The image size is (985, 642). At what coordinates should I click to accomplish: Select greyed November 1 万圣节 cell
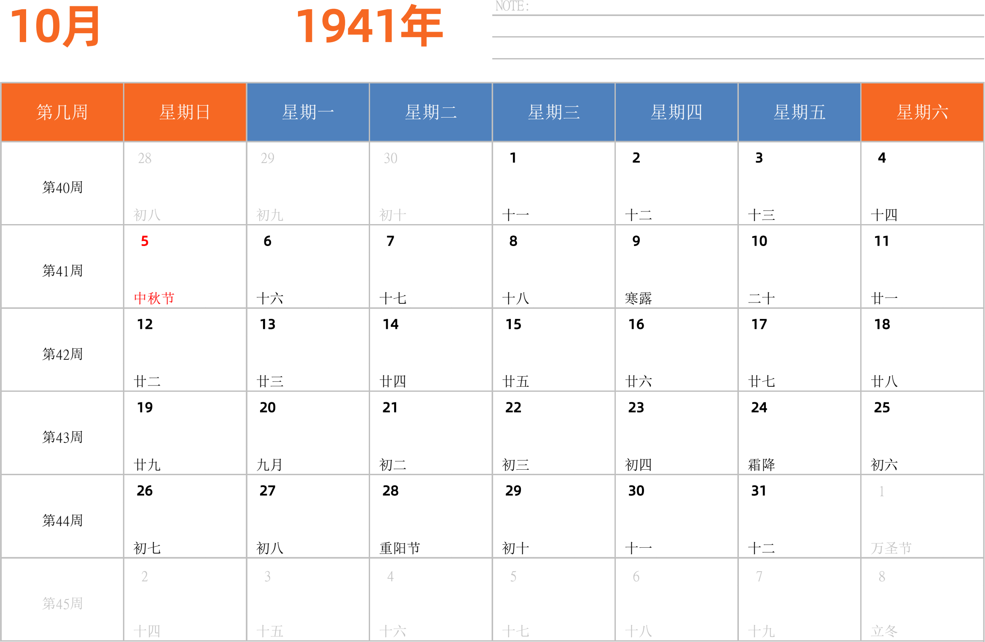coord(922,516)
